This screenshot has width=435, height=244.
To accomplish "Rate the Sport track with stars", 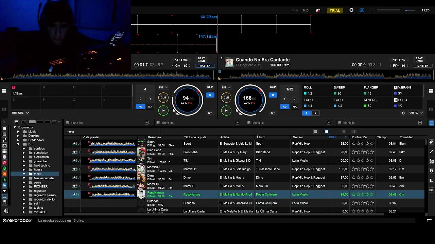I will [x=363, y=144].
